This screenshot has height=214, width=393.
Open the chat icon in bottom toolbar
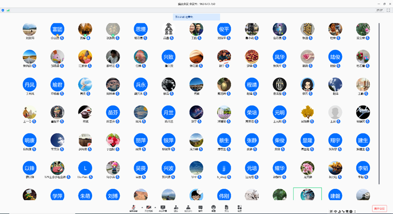(x=201, y=207)
